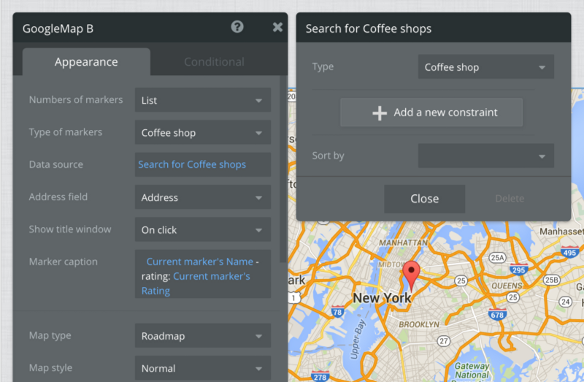
Task: Click the help question mark icon
Action: point(237,27)
